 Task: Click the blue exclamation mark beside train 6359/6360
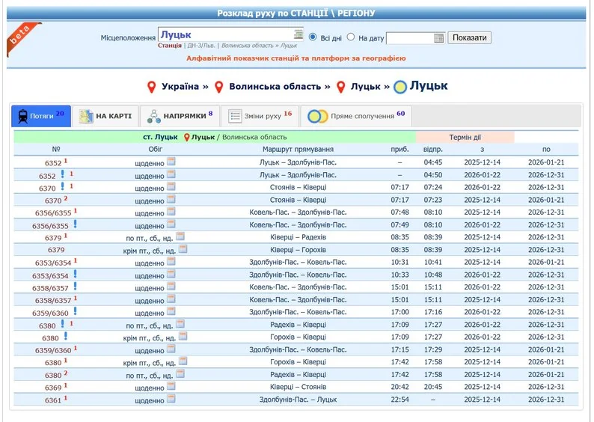pyautogui.click(x=75, y=312)
